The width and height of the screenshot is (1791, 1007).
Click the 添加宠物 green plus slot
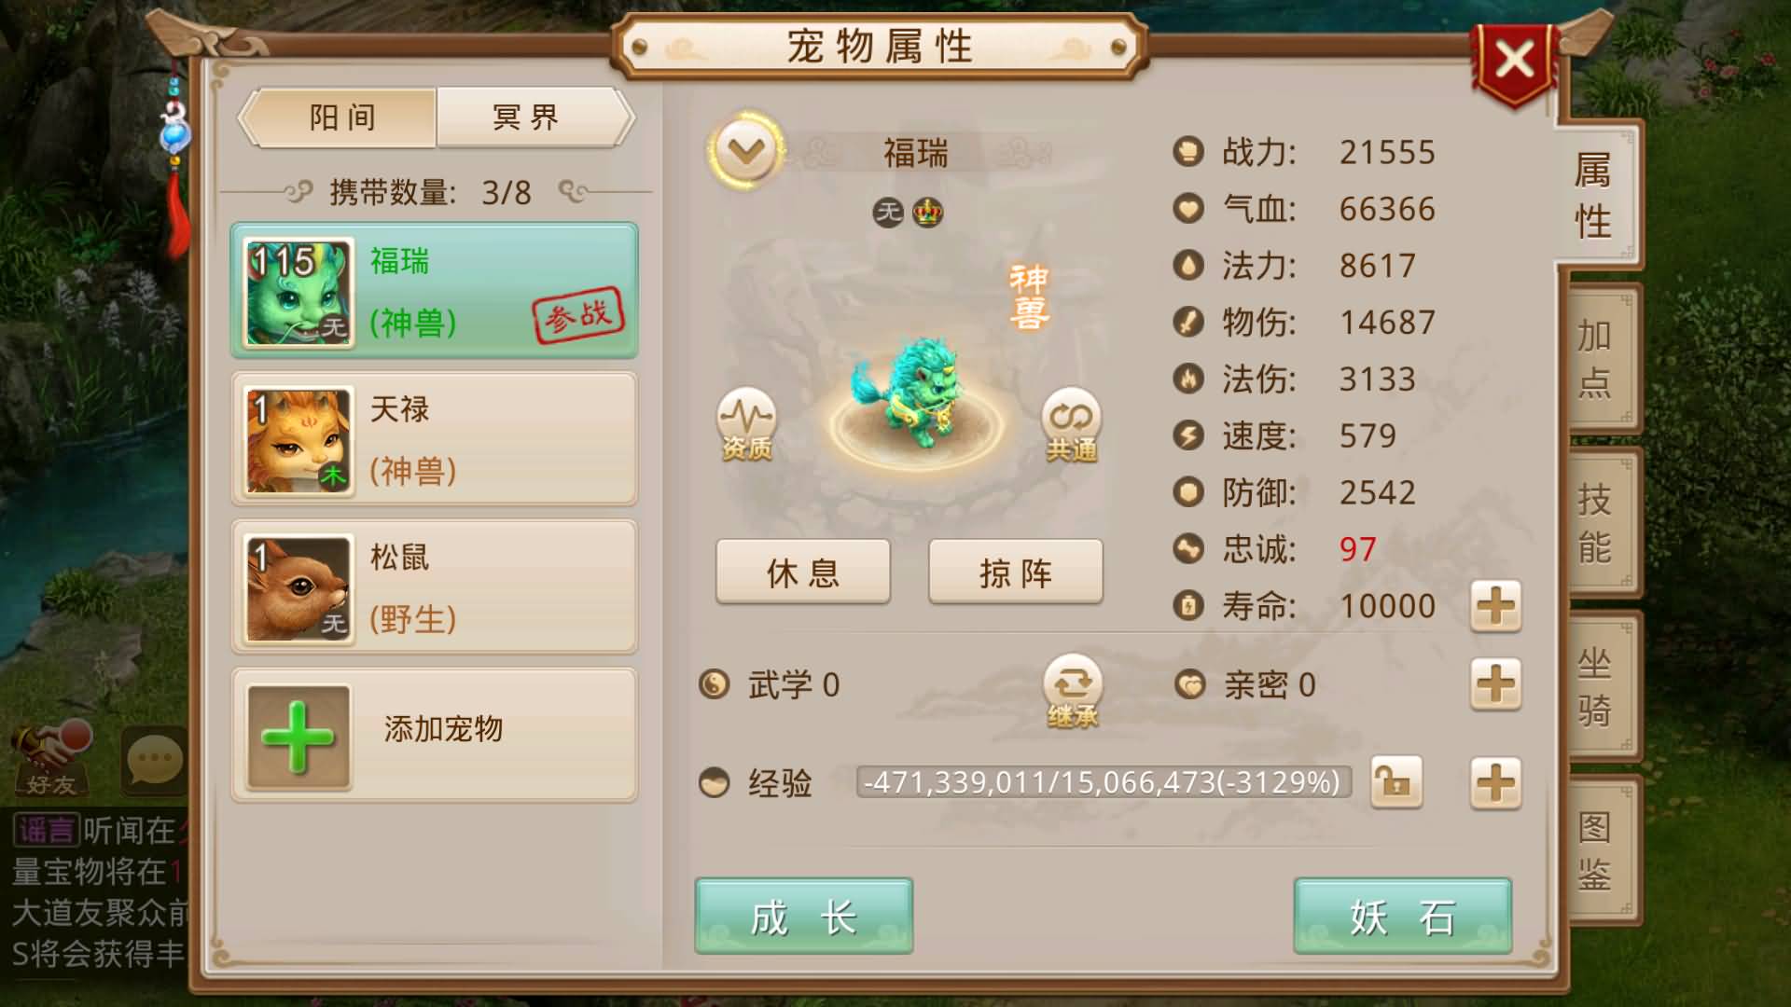pyautogui.click(x=298, y=737)
